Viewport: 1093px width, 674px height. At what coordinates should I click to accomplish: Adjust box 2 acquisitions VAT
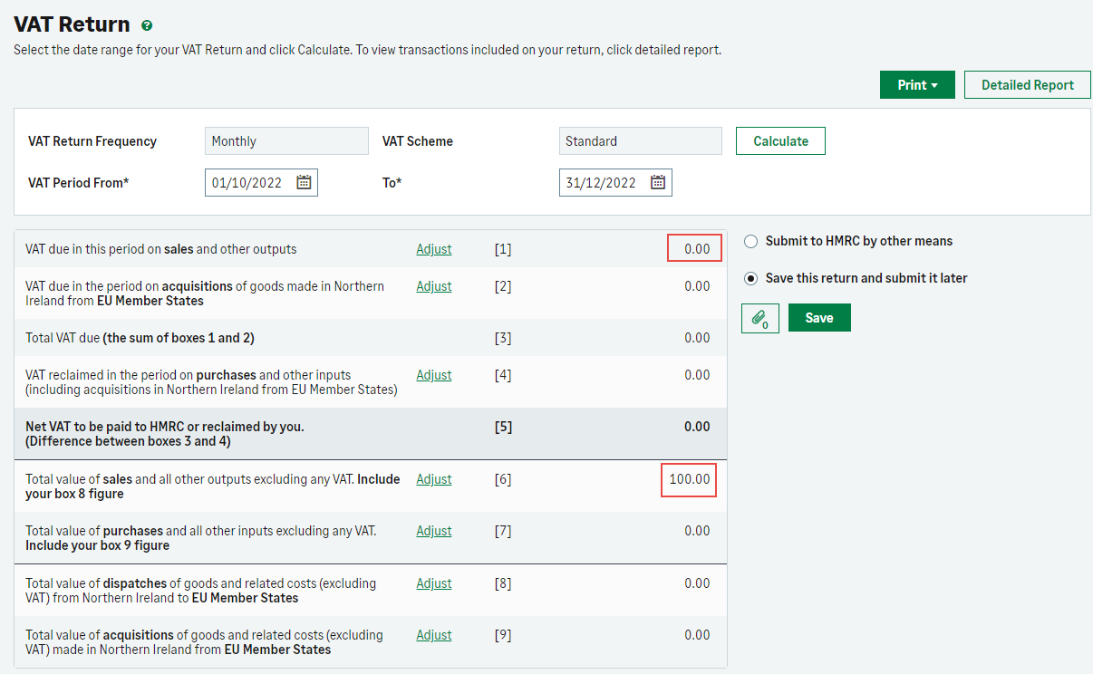click(x=433, y=286)
